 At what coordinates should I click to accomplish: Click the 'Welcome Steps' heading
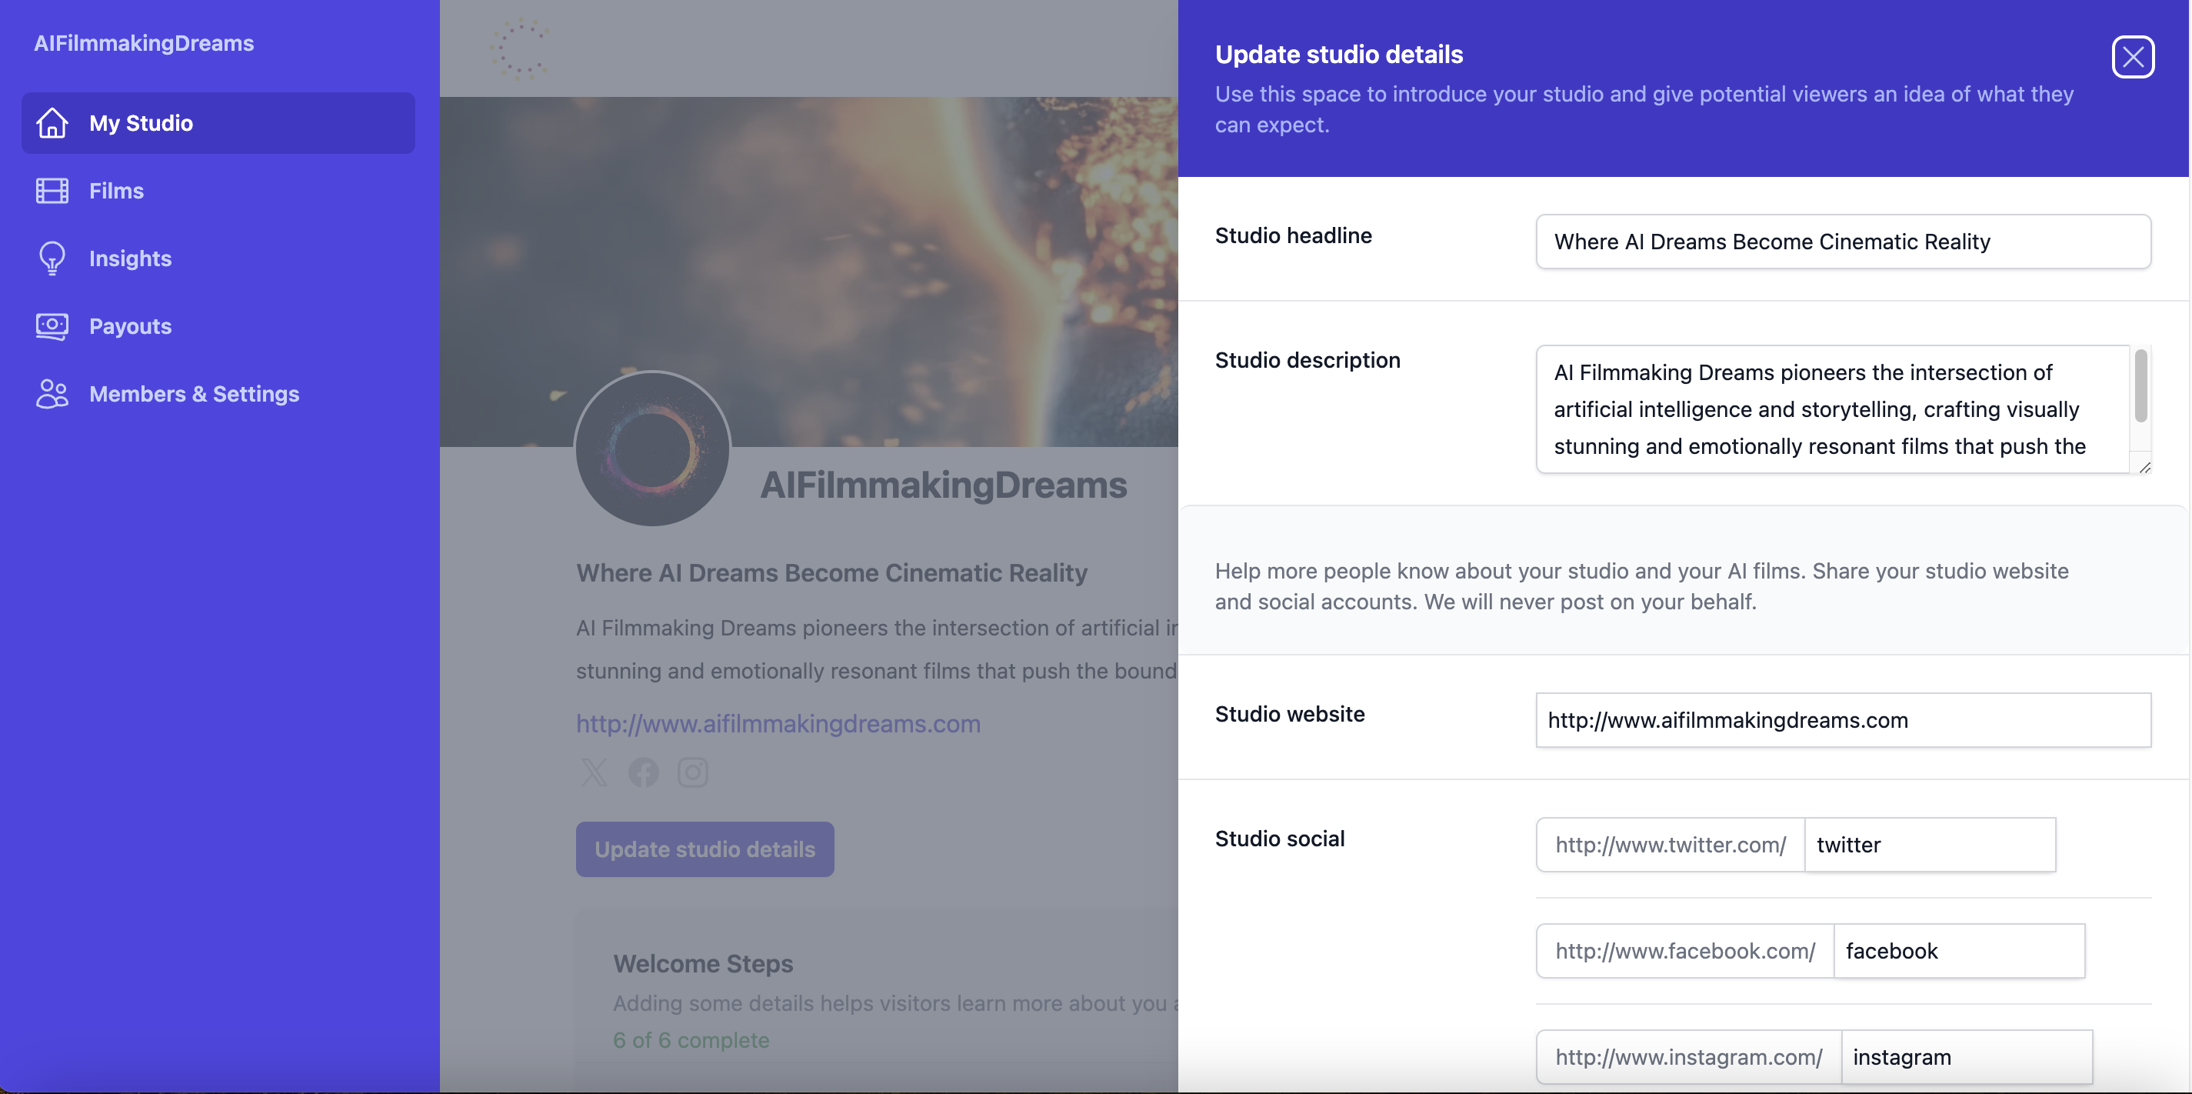(x=703, y=964)
